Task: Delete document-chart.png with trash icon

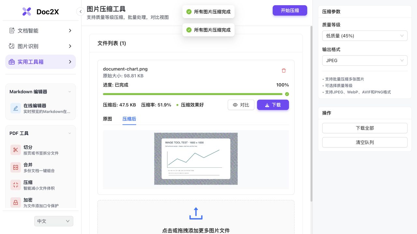Action: 284,71
